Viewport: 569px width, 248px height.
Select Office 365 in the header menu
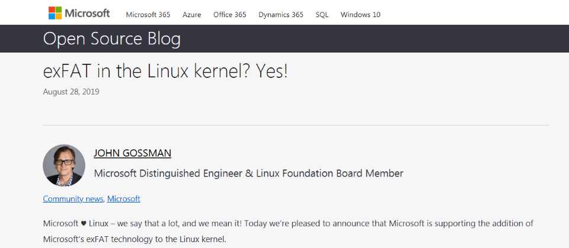click(x=230, y=15)
